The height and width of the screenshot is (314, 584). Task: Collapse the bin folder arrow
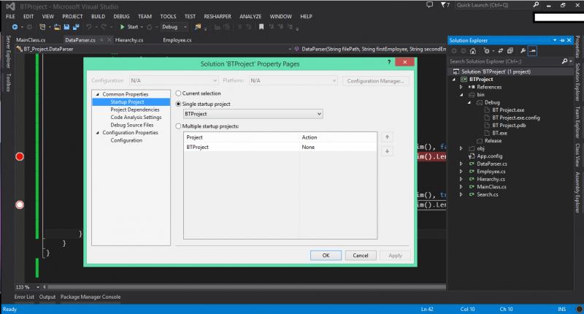click(461, 95)
